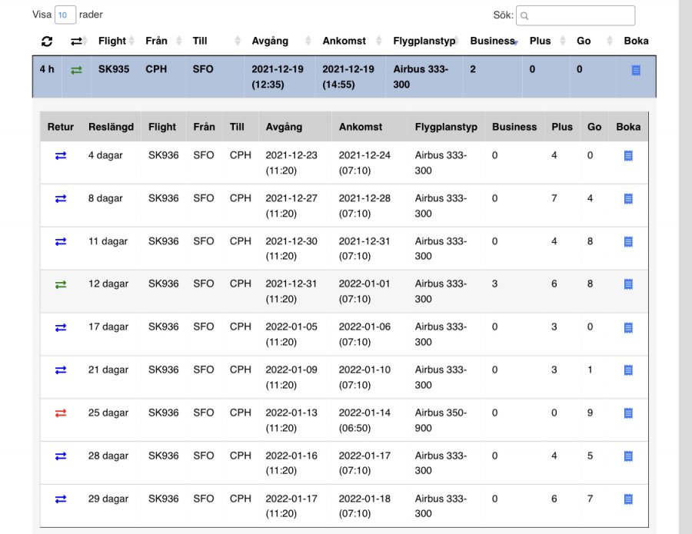The height and width of the screenshot is (534, 692).
Task: Book the 8 dagar return flight
Action: pyautogui.click(x=628, y=199)
